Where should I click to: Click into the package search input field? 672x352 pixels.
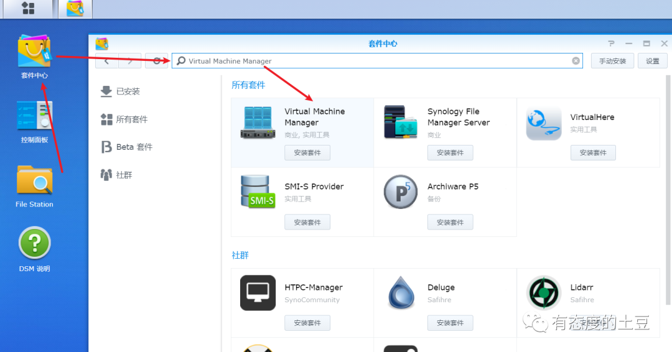pyautogui.click(x=377, y=61)
